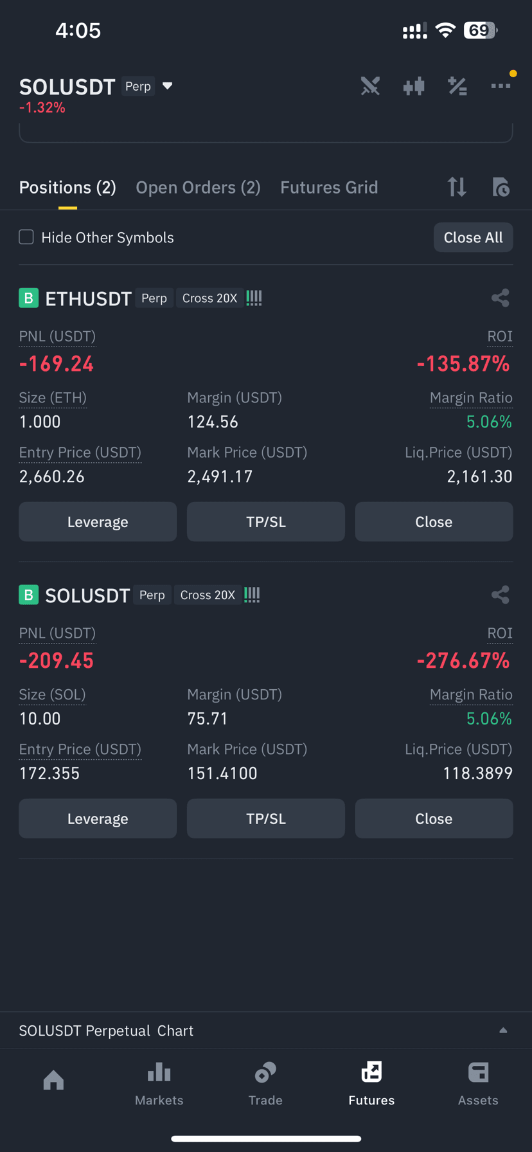Screen dimensions: 532x1152
Task: Open the order history clock icon
Action: [x=501, y=187]
